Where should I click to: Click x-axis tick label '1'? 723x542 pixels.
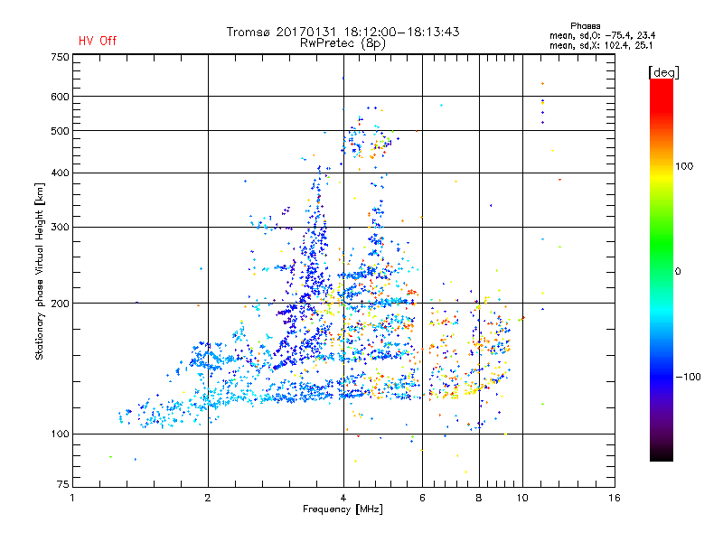72,498
